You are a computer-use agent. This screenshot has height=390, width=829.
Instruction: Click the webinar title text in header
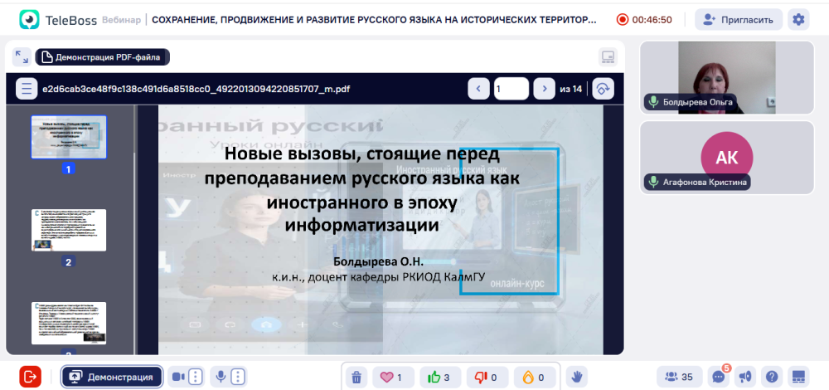(375, 20)
